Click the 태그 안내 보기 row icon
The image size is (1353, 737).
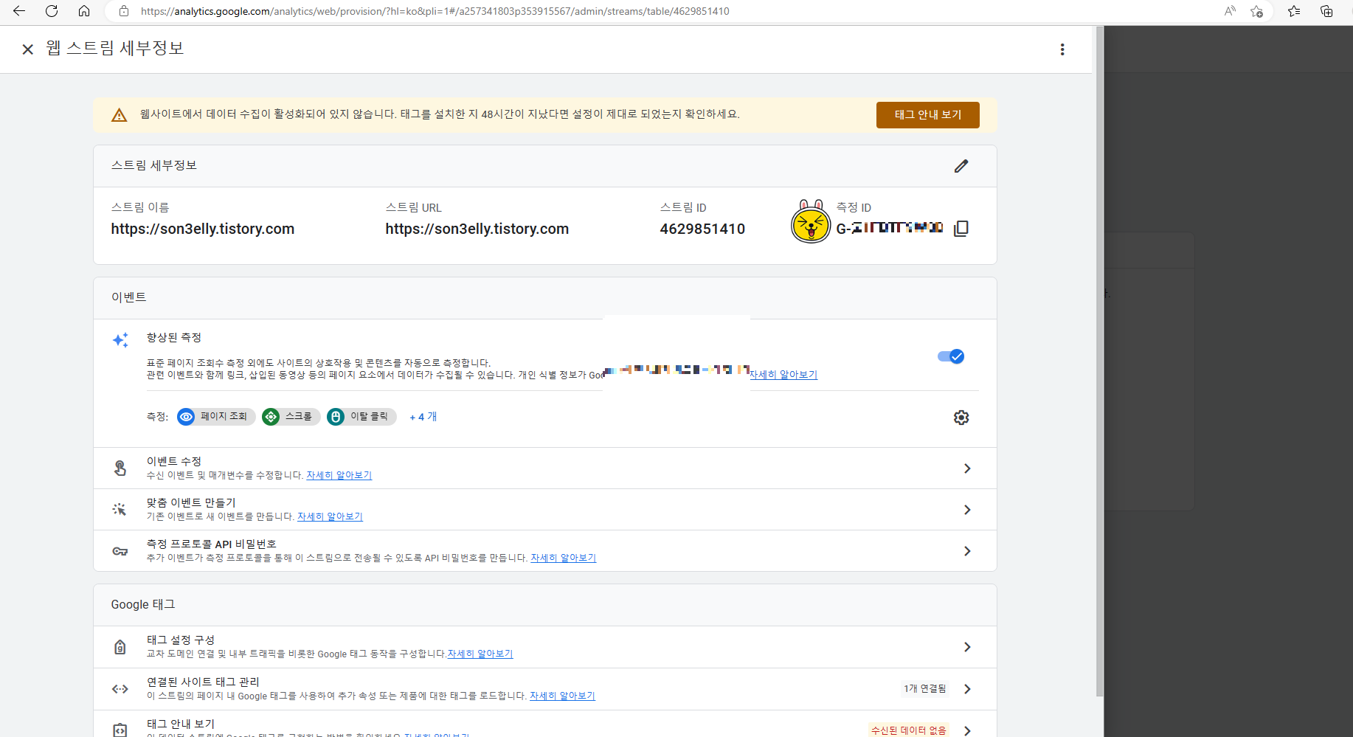(120, 730)
